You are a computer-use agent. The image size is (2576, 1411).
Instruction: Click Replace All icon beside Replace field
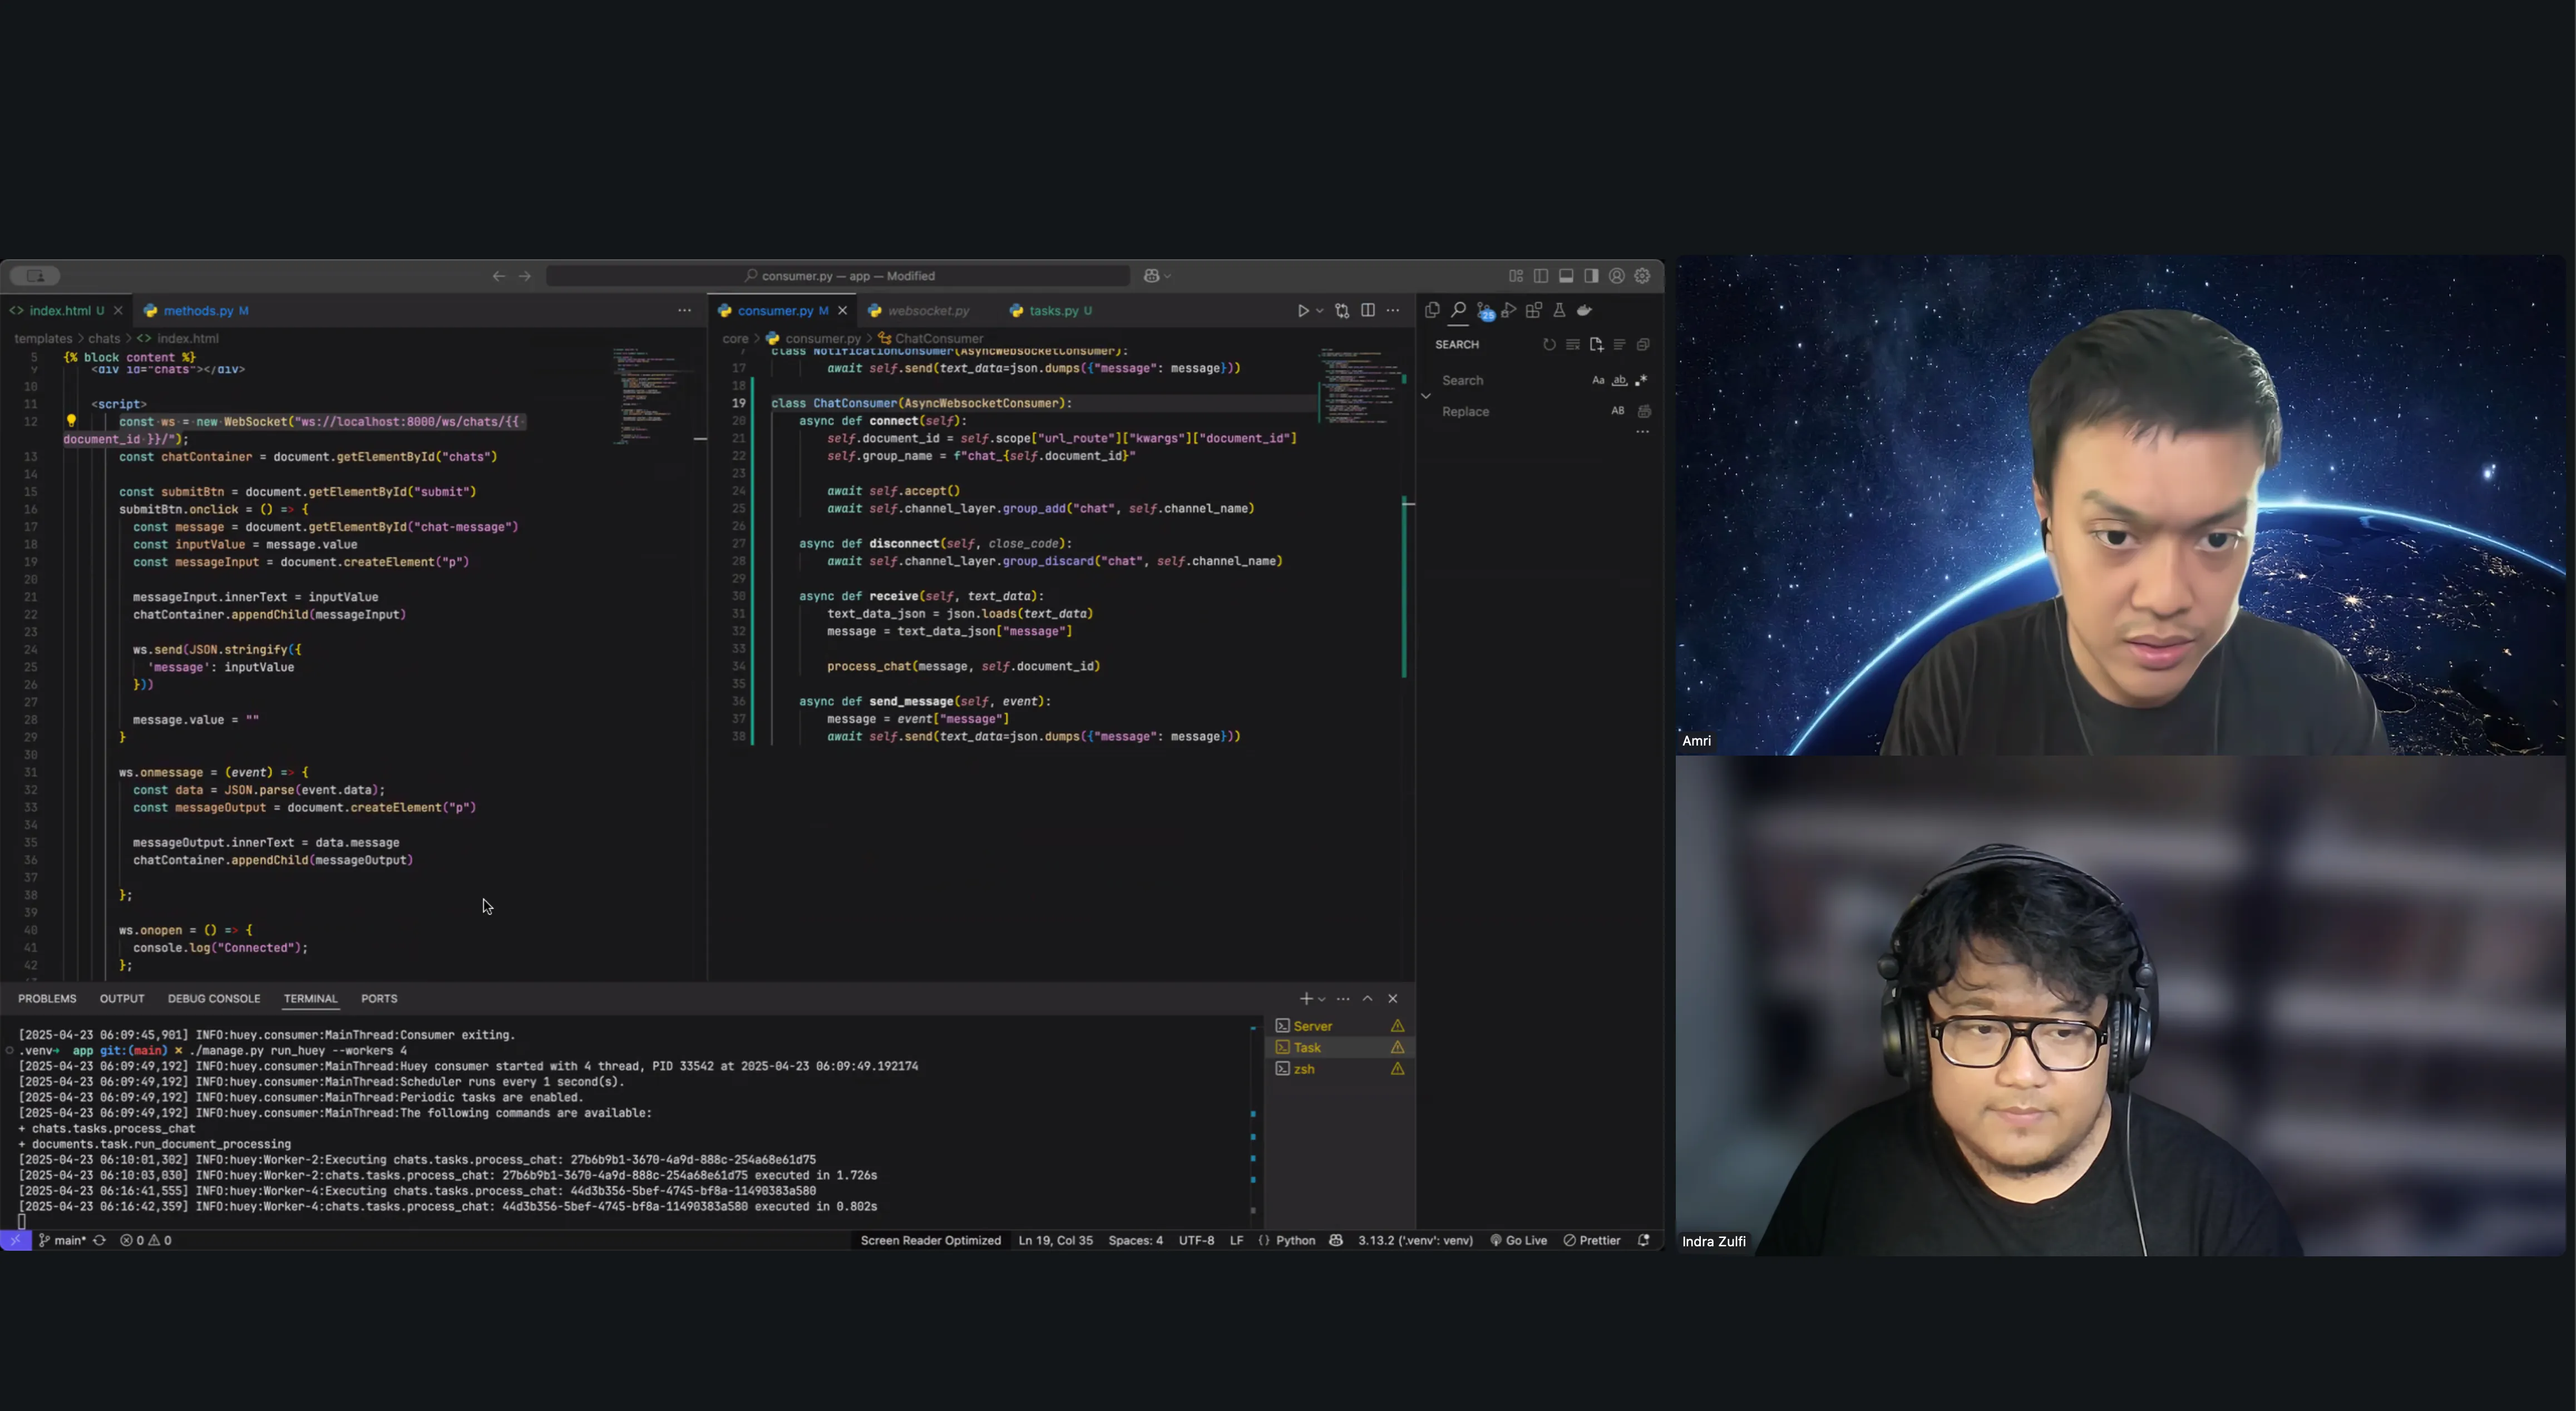(1644, 411)
